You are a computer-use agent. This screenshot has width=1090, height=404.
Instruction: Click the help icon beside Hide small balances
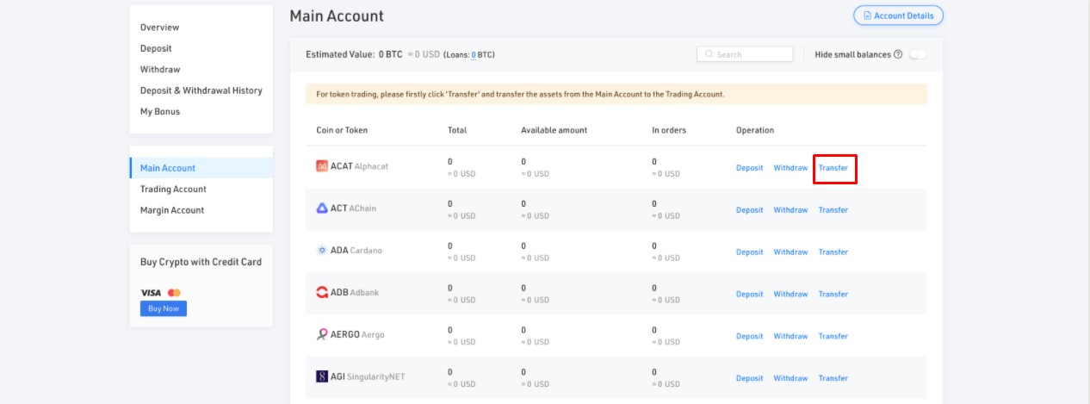point(898,54)
